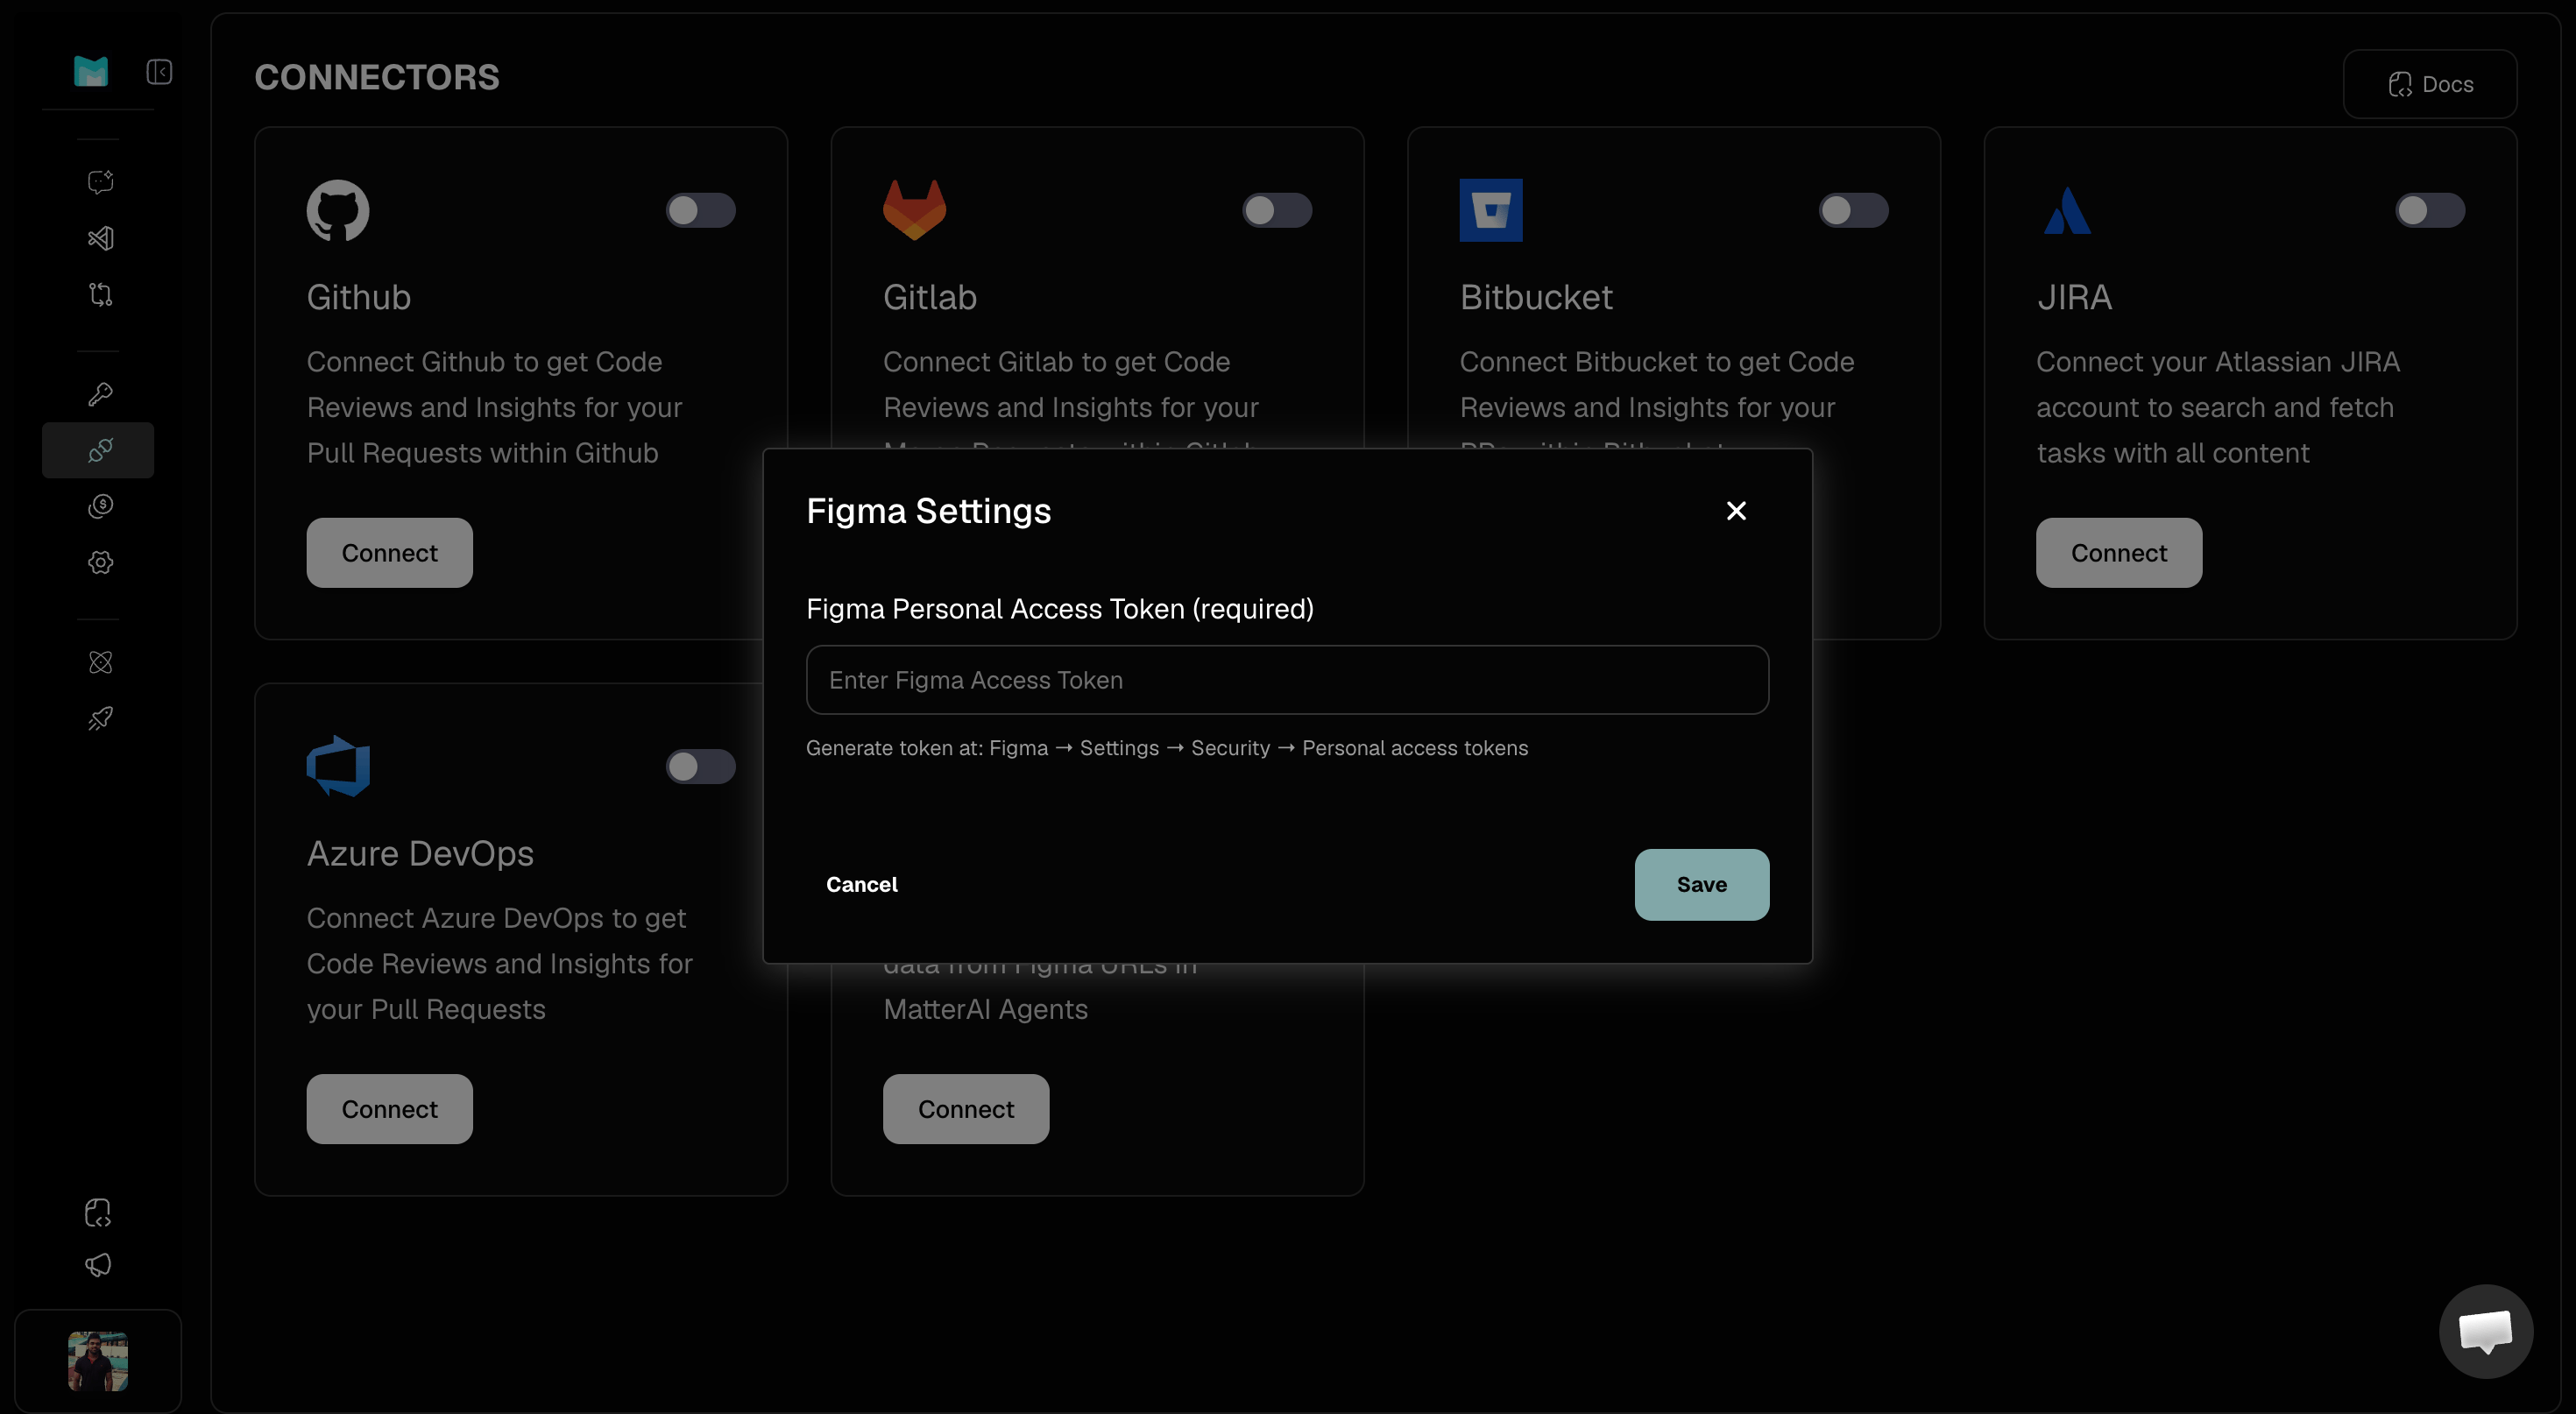This screenshot has width=2576, height=1414.
Task: Open the Docs button
Action: [x=2430, y=84]
